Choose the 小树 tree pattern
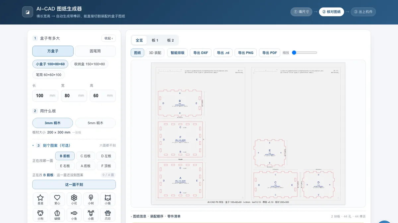Image resolution: width=398 pixels, height=223 pixels. [x=91, y=200]
